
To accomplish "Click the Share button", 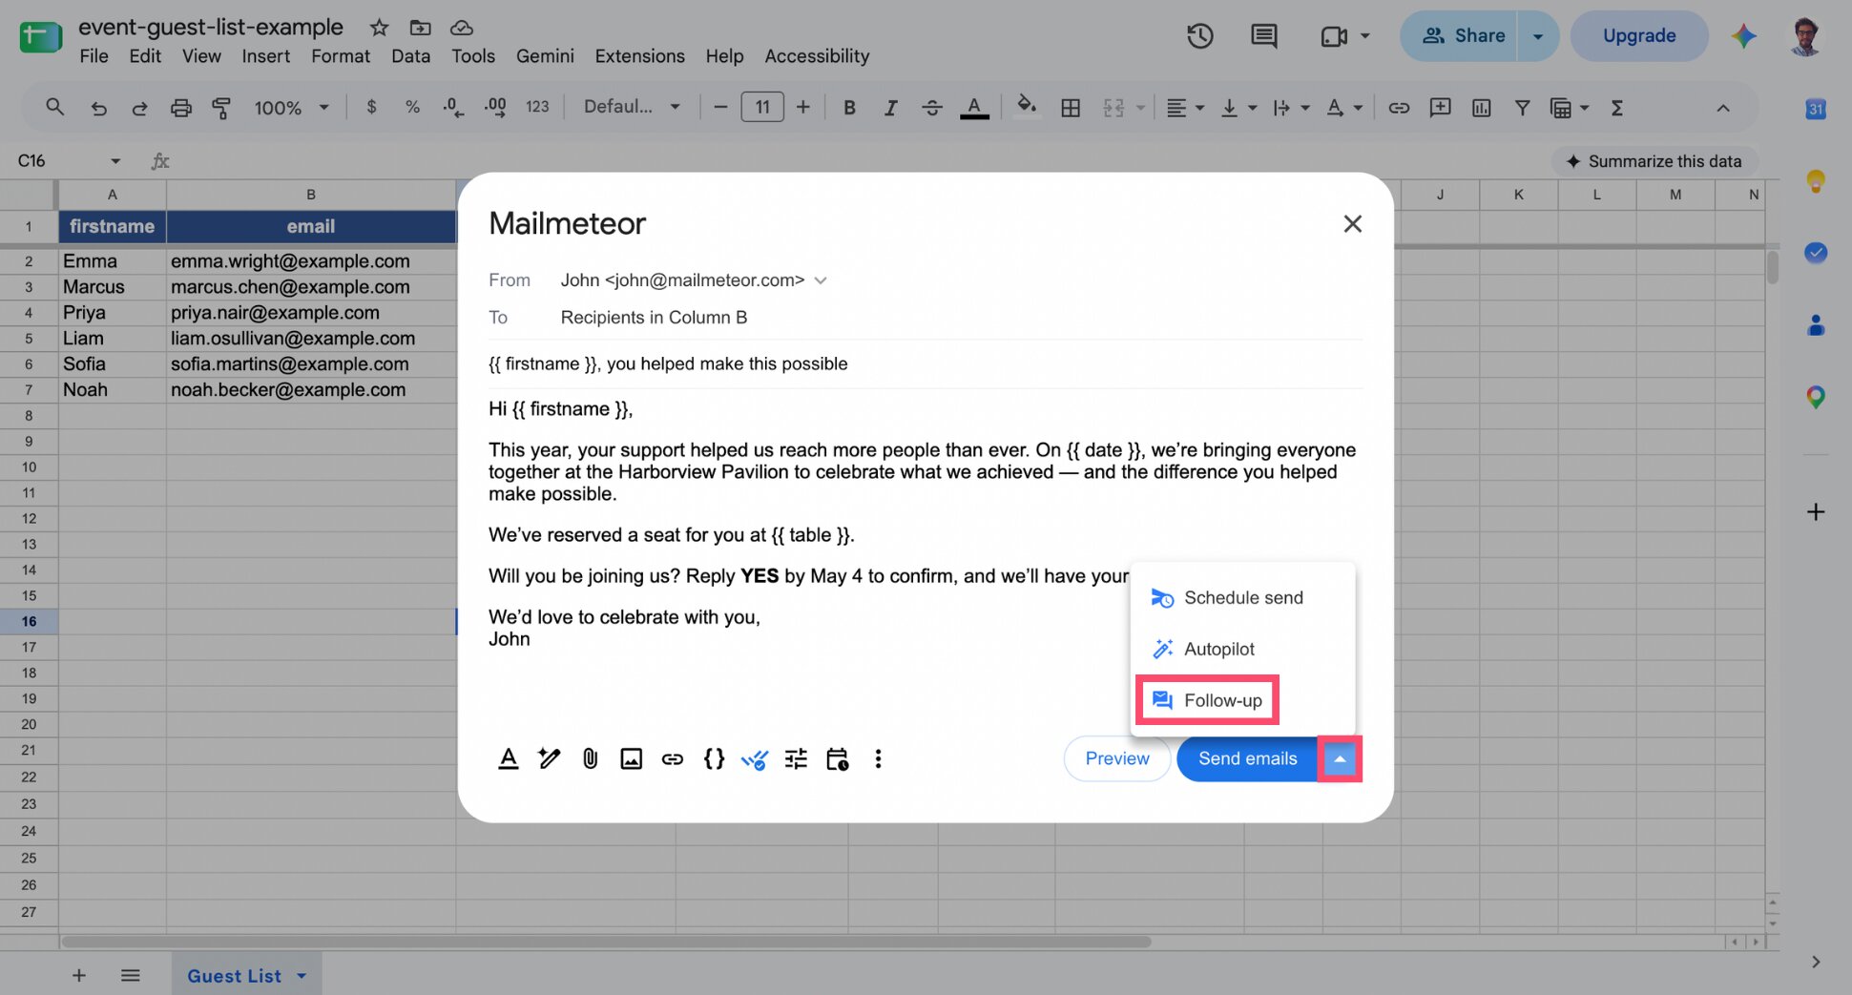I will click(x=1461, y=35).
